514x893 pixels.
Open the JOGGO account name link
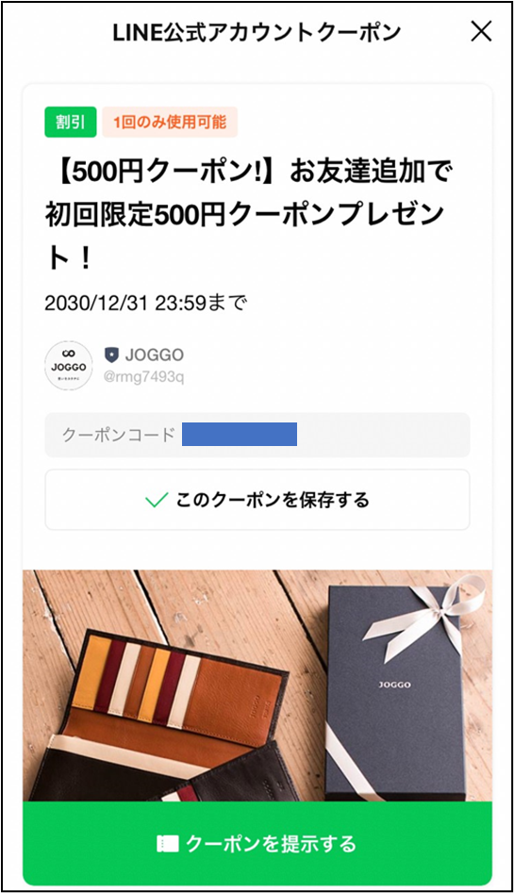(x=155, y=355)
